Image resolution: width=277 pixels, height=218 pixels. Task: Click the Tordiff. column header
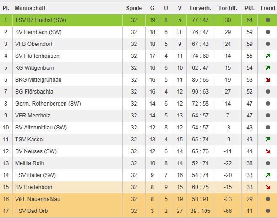tap(228, 8)
